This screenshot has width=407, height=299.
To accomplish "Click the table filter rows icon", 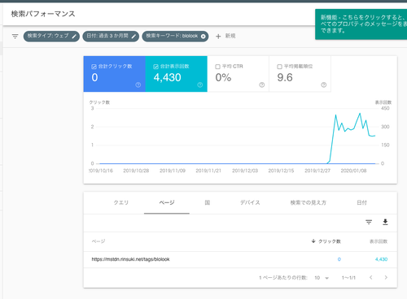I will pos(369,223).
